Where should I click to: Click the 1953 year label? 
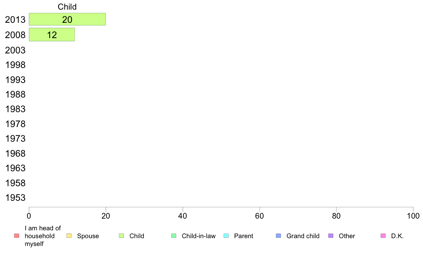tap(15, 198)
